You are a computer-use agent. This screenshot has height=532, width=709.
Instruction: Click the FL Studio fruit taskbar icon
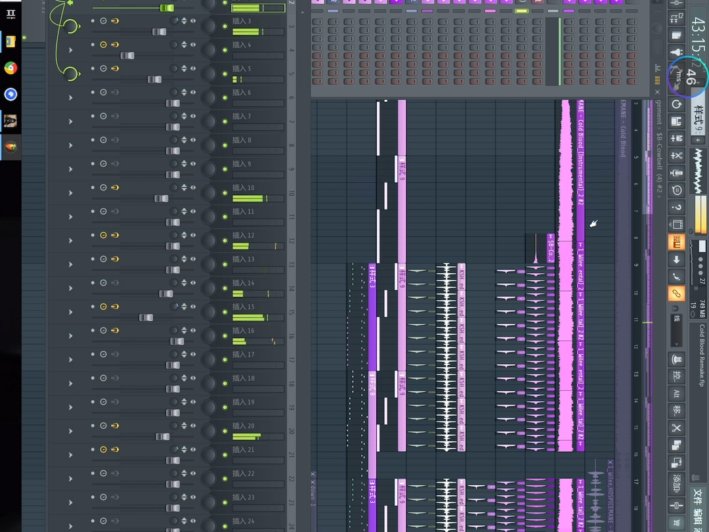click(x=11, y=146)
